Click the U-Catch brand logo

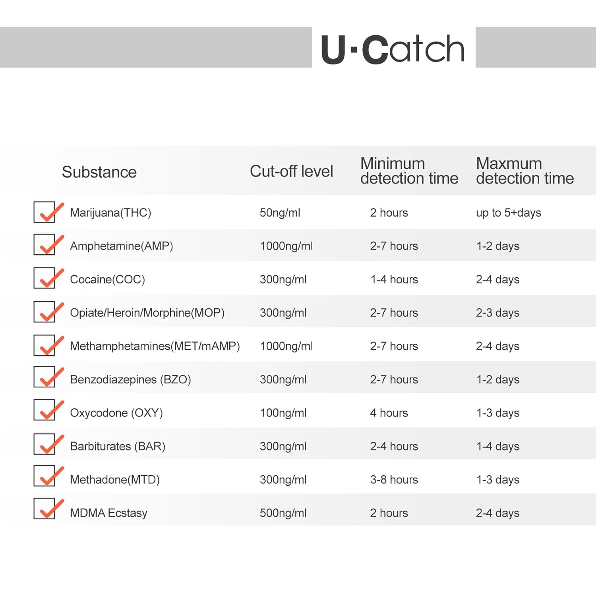(x=393, y=48)
